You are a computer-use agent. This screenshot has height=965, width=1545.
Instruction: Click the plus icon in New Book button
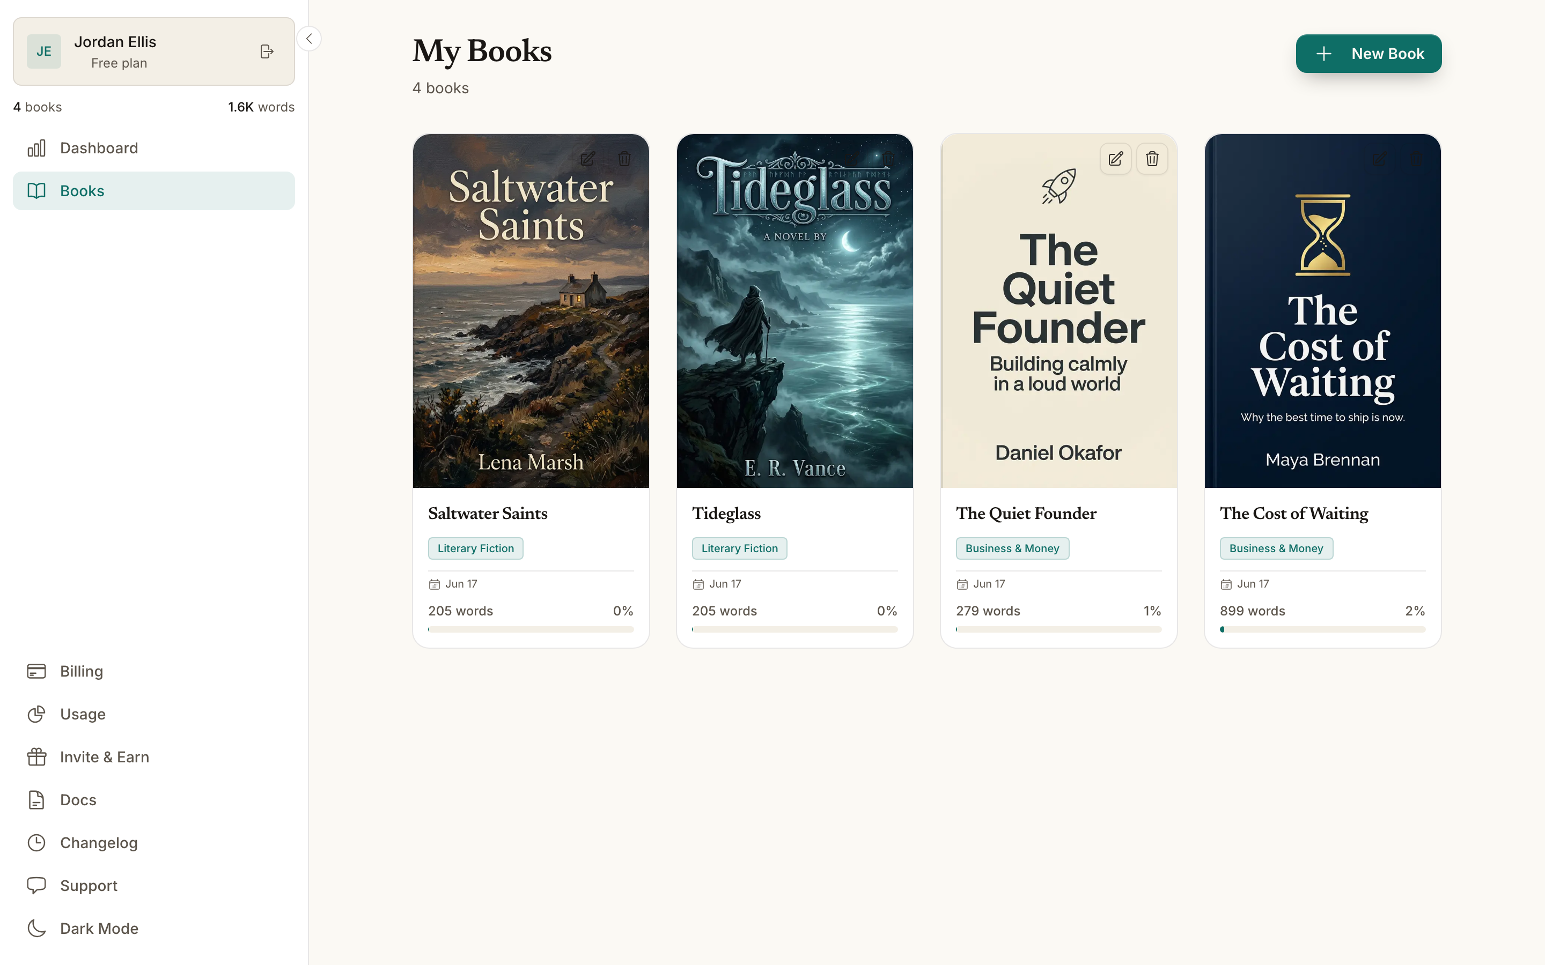point(1323,54)
